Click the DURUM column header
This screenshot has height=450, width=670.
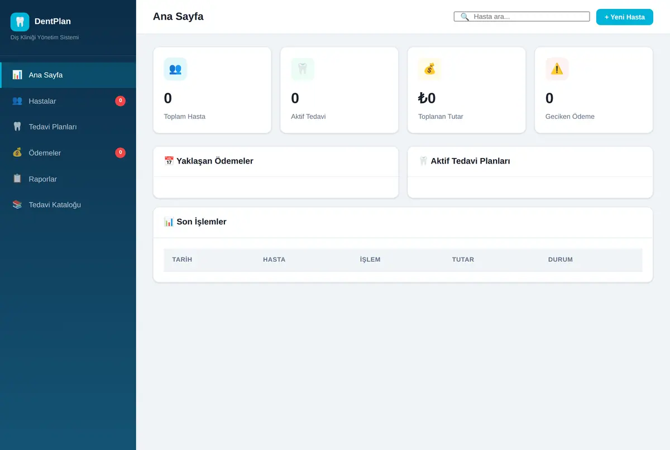[x=561, y=260]
